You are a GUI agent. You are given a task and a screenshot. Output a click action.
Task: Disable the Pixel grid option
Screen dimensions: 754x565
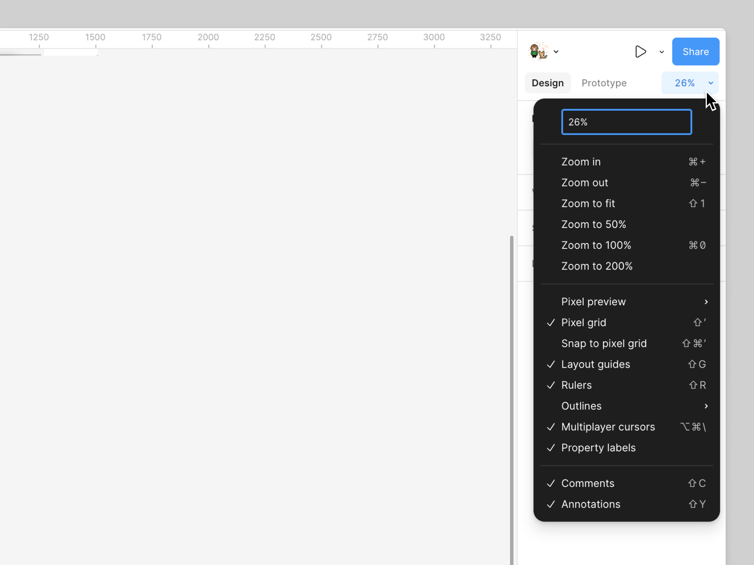pyautogui.click(x=584, y=323)
